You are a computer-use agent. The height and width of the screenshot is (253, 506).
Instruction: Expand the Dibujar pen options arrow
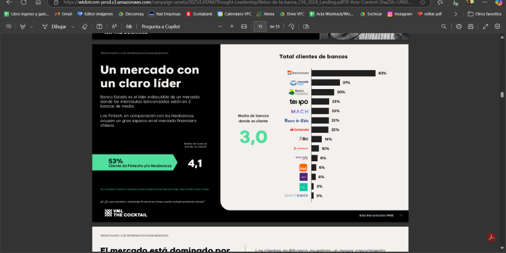(73, 27)
